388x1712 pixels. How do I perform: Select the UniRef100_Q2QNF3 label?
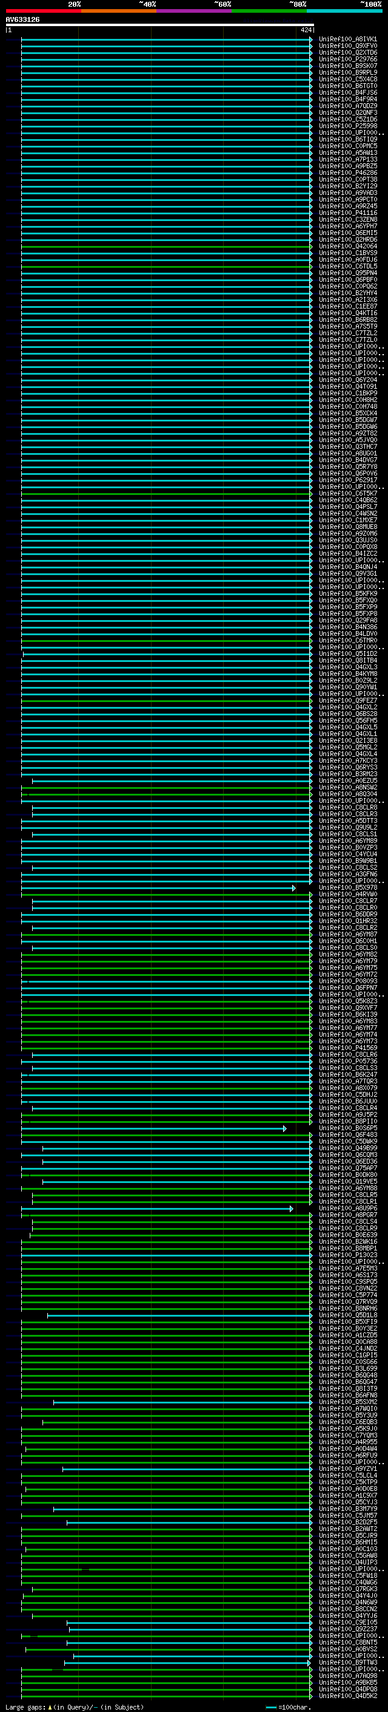[347, 112]
